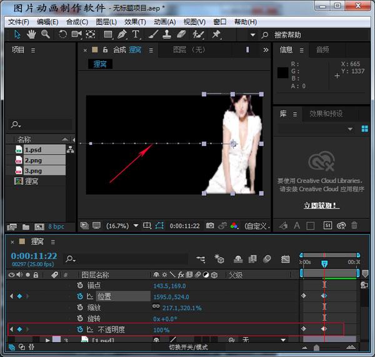Click the new folder icon in Project panel
375x357 pixels.
coord(26,227)
